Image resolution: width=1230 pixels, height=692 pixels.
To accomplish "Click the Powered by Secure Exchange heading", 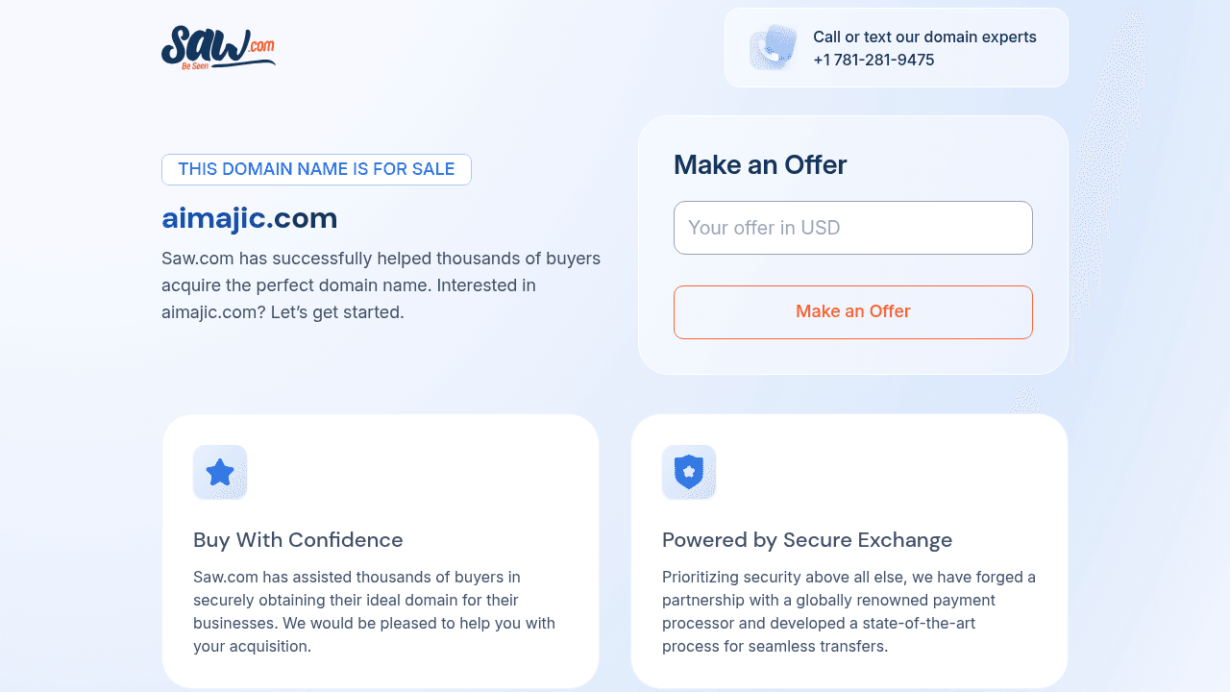I will pyautogui.click(x=806, y=539).
